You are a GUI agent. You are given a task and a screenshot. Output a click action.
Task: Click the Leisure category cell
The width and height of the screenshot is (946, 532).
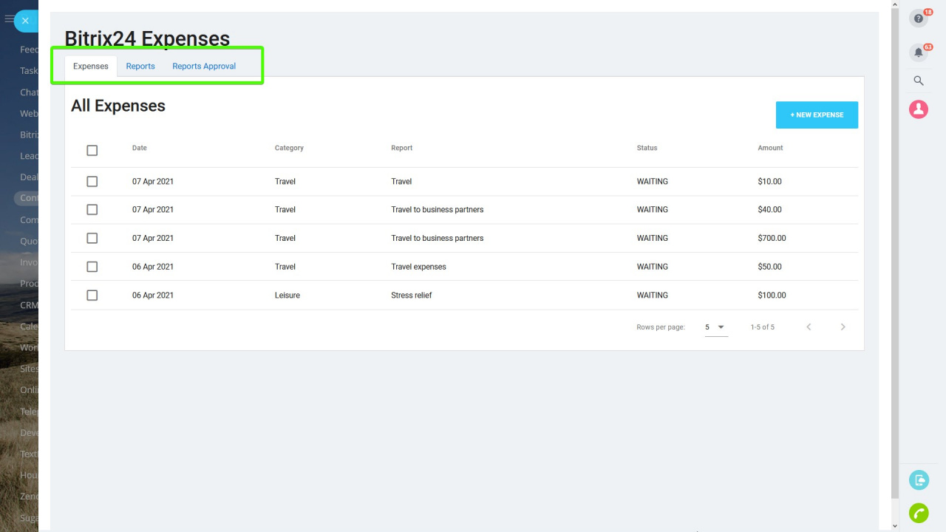click(x=287, y=295)
